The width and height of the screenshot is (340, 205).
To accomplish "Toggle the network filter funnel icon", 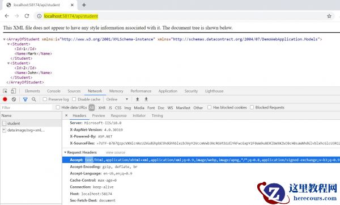I will point(25,99).
